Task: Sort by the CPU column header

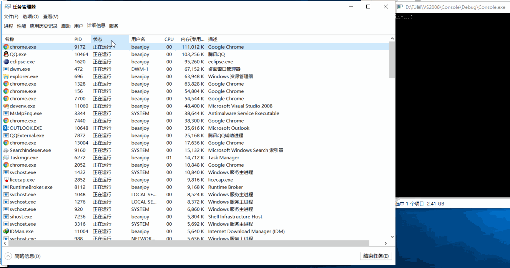Action: (x=169, y=39)
